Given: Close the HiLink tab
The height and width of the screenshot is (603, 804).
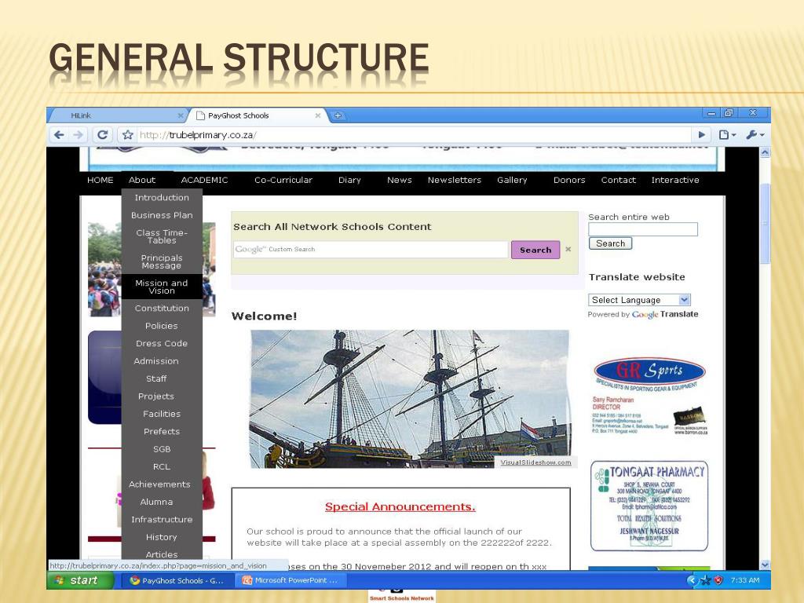Looking at the screenshot, I should pos(180,115).
